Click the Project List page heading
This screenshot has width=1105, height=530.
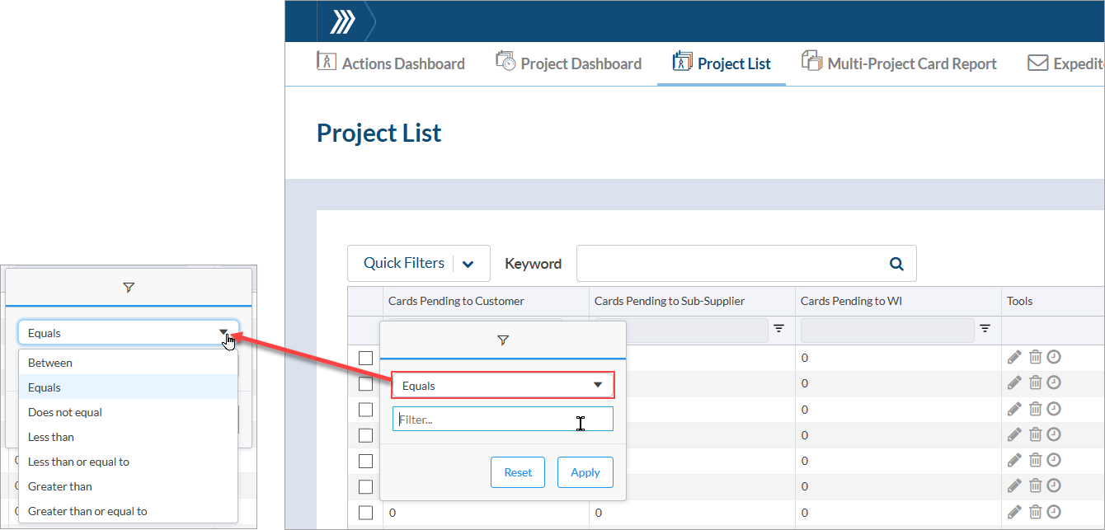379,133
